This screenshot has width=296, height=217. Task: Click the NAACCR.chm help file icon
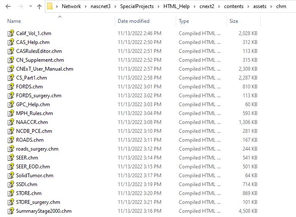[x=11, y=122]
